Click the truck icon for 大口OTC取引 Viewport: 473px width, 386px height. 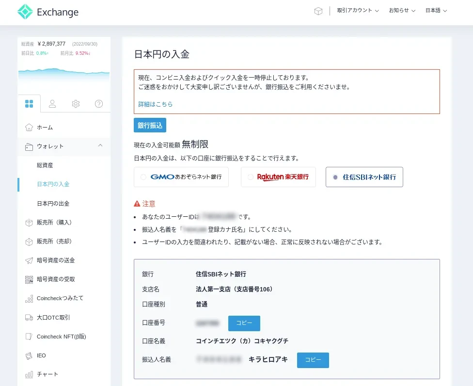(x=29, y=318)
